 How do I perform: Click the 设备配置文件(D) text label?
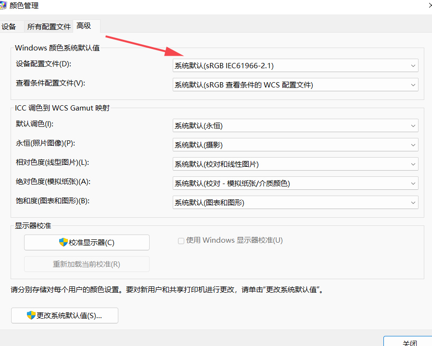pyautogui.click(x=43, y=64)
